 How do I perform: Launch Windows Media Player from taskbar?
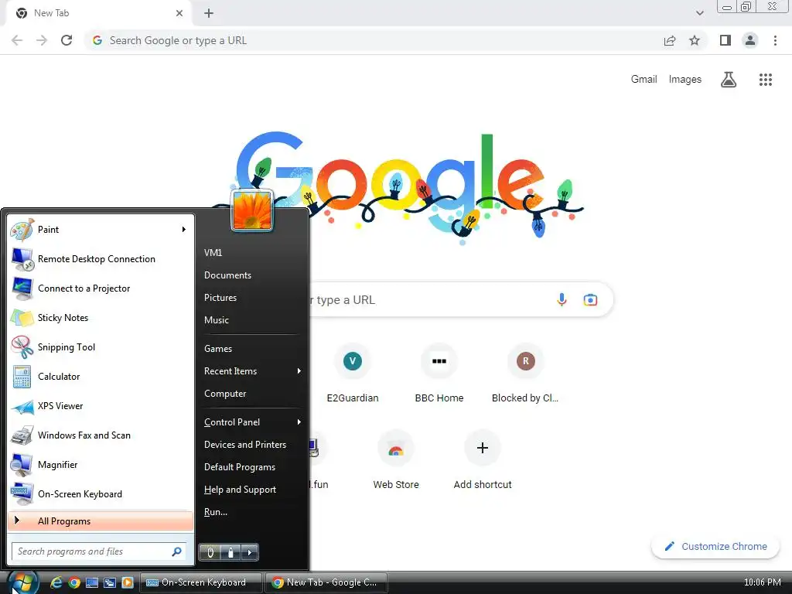click(x=128, y=582)
